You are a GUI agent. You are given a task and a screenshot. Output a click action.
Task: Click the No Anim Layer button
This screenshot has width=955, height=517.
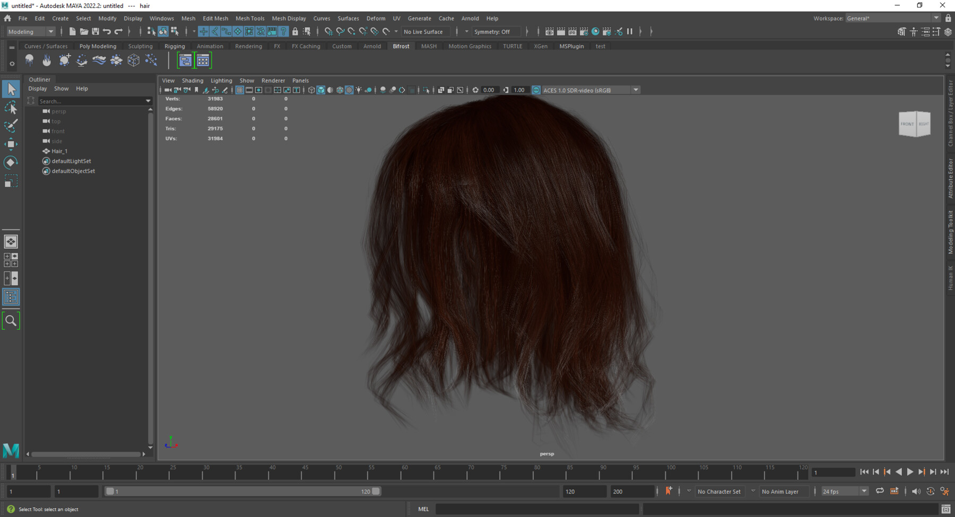(784, 492)
